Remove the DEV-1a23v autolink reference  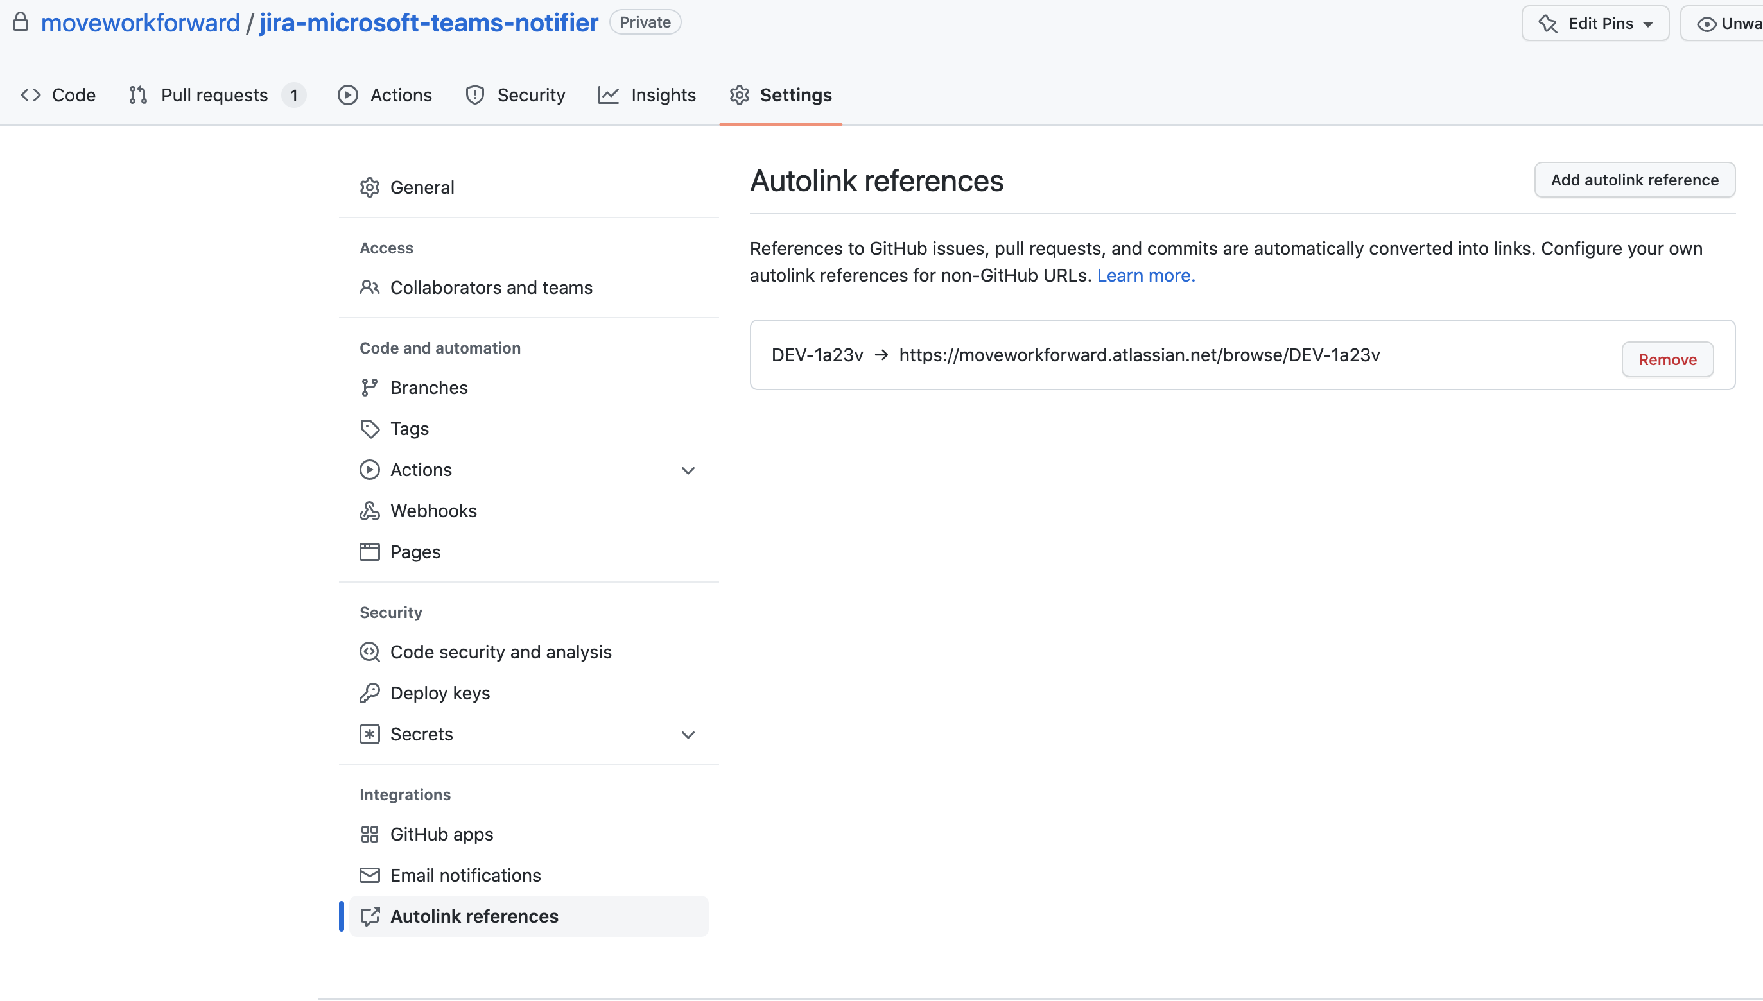tap(1667, 358)
